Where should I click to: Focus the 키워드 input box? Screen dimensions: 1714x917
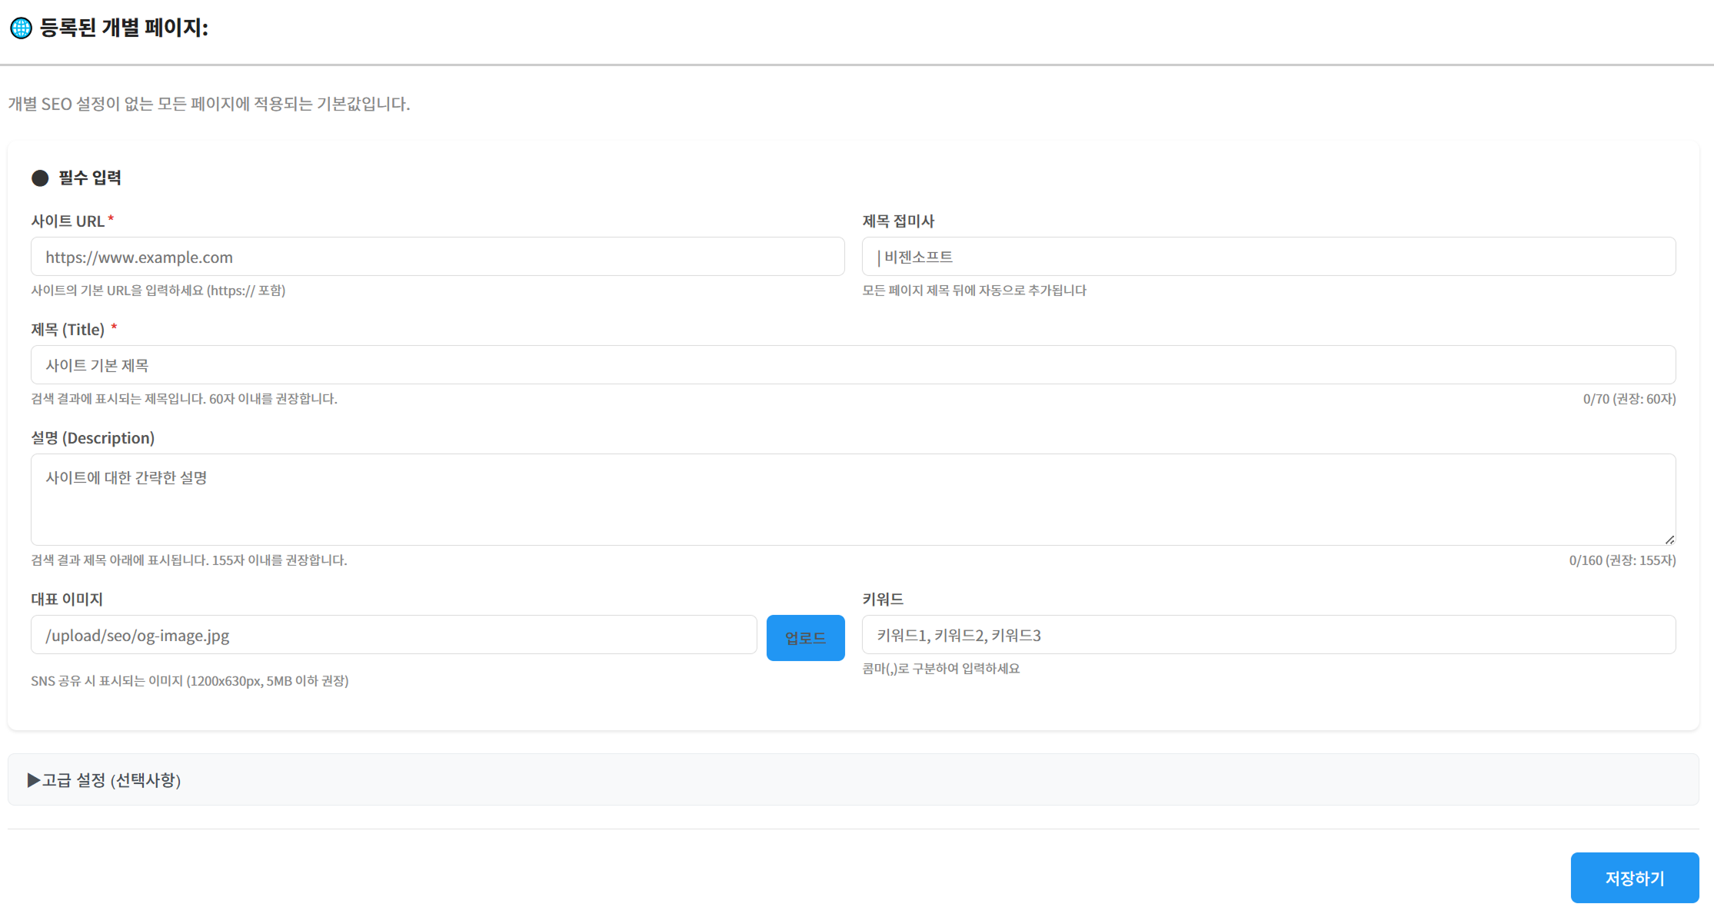point(1268,635)
